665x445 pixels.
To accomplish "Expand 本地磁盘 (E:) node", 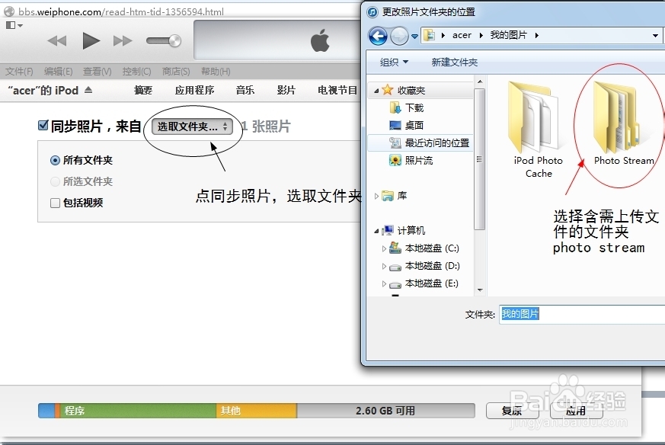I will point(384,283).
